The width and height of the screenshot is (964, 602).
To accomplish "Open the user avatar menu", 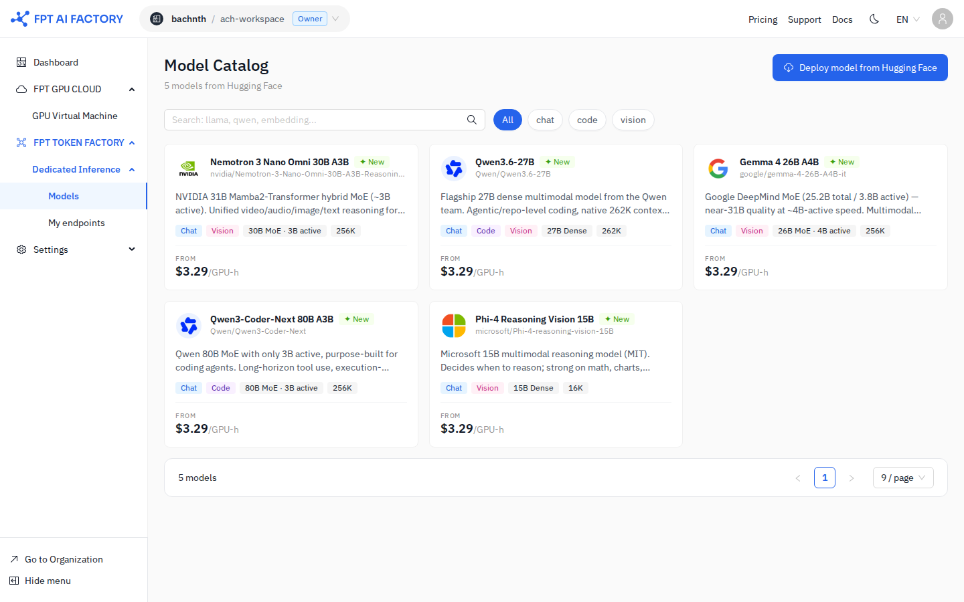I will tap(943, 19).
